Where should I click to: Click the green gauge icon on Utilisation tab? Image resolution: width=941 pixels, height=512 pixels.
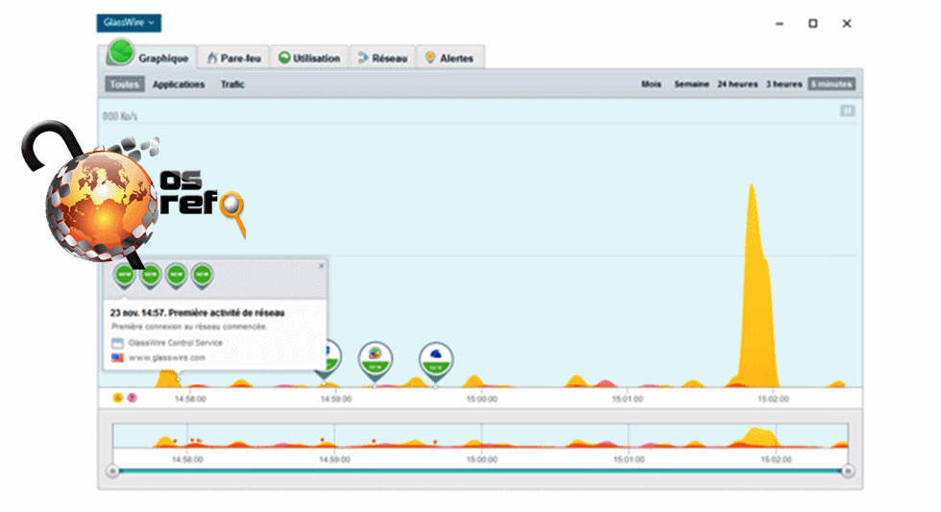click(x=284, y=58)
